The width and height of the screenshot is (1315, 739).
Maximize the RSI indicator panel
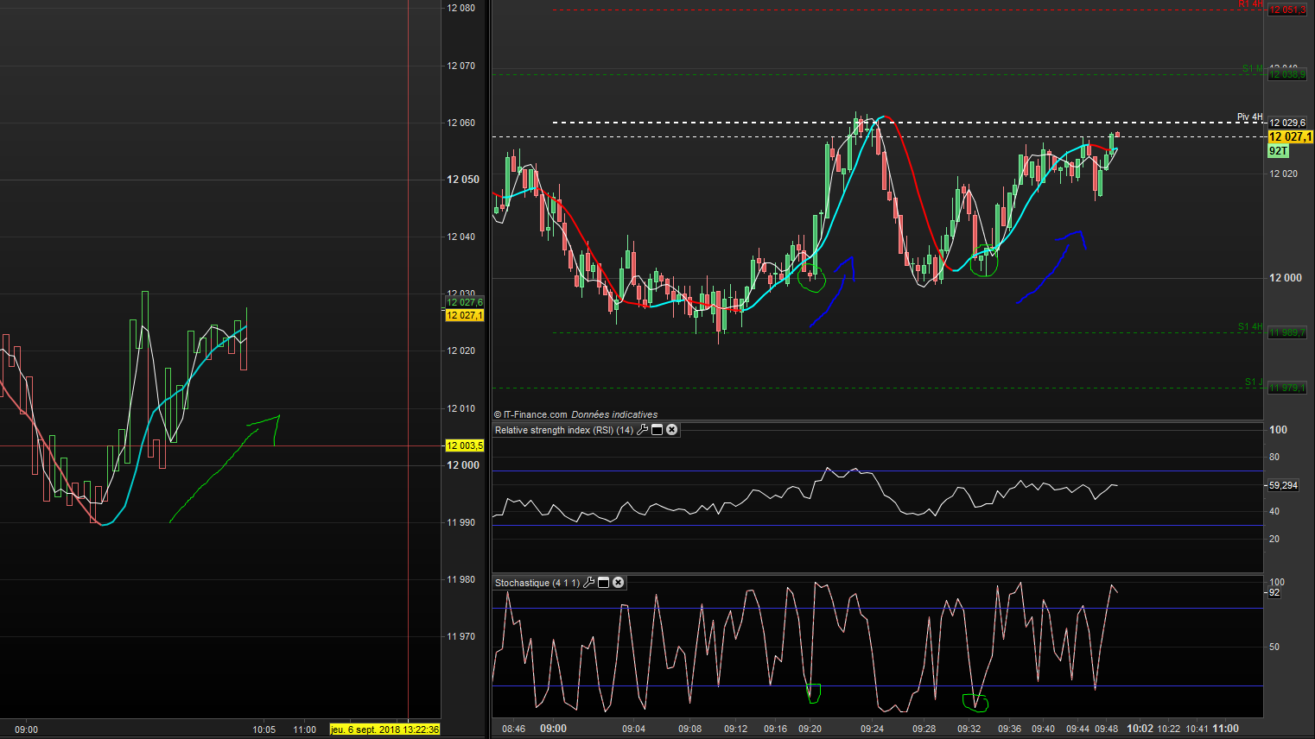pos(657,430)
